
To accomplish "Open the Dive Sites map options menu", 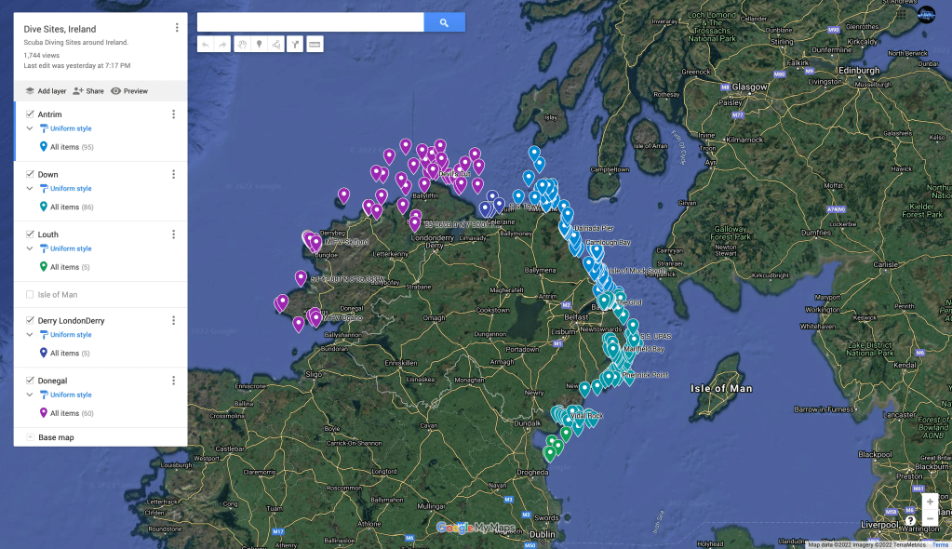I will click(x=177, y=28).
